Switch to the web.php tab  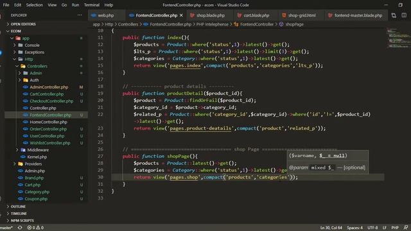coord(105,15)
